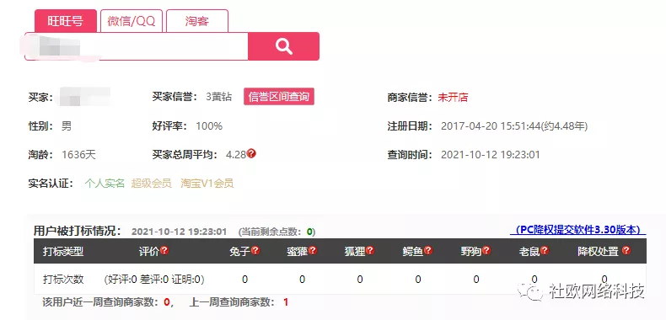Click help icon next to 鳄鱼
The width and height of the screenshot is (666, 320).
tap(428, 250)
